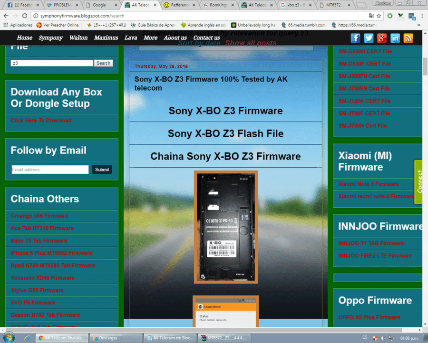Click the Search button beside z3
The height and width of the screenshot is (343, 428).
[104, 63]
